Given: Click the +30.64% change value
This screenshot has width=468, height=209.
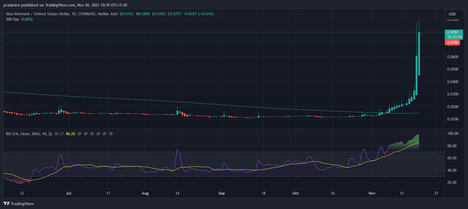Looking at the screenshot, I should (x=206, y=14).
